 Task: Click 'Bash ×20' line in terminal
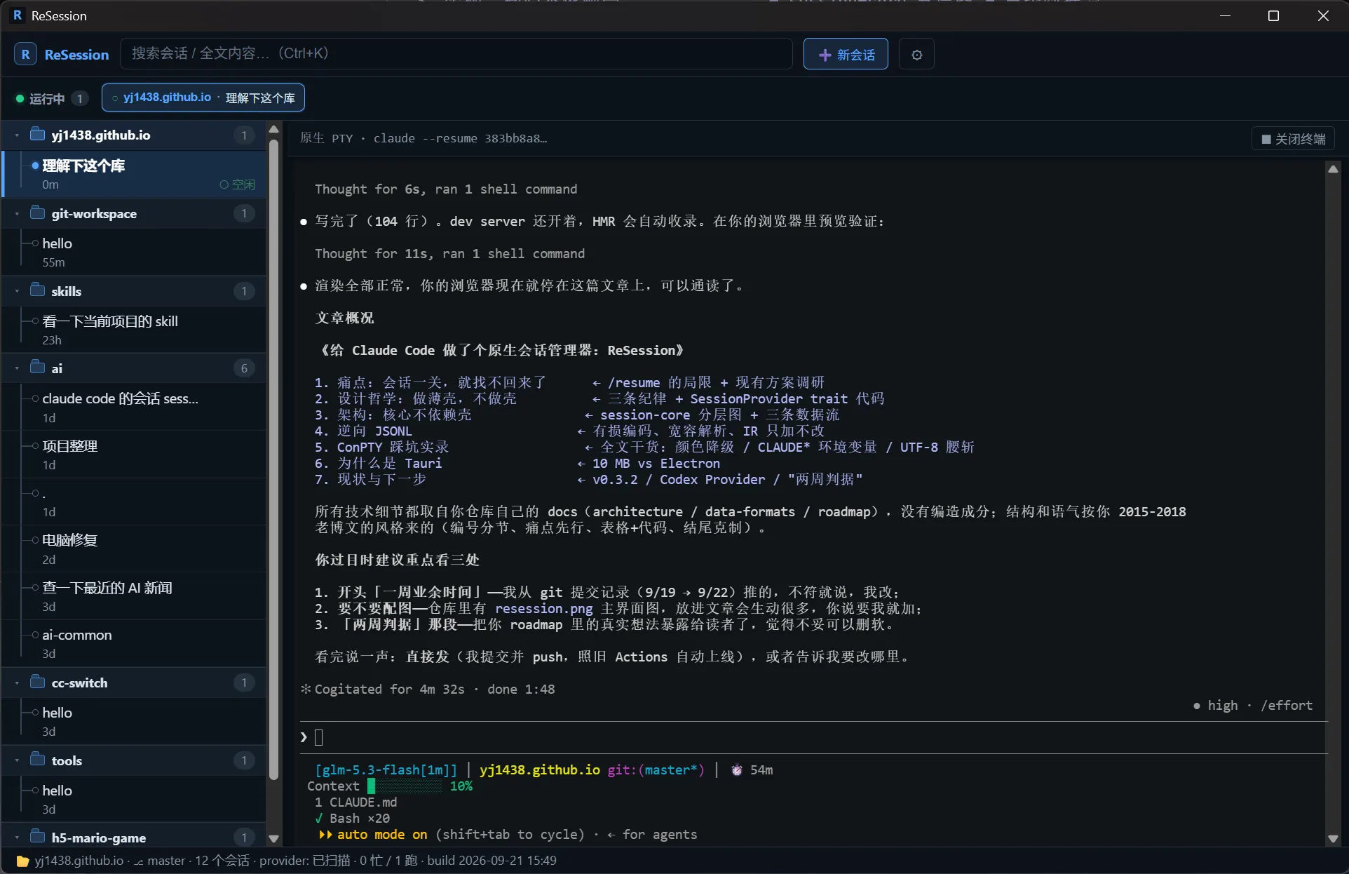click(360, 818)
